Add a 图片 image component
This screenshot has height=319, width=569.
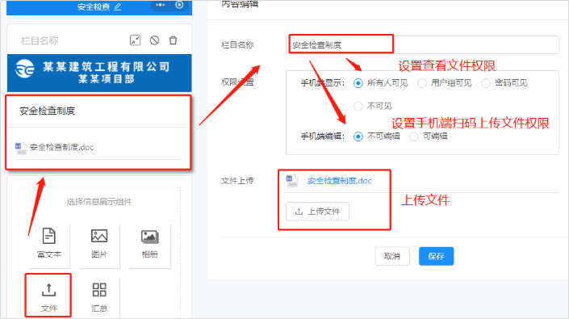pos(99,244)
